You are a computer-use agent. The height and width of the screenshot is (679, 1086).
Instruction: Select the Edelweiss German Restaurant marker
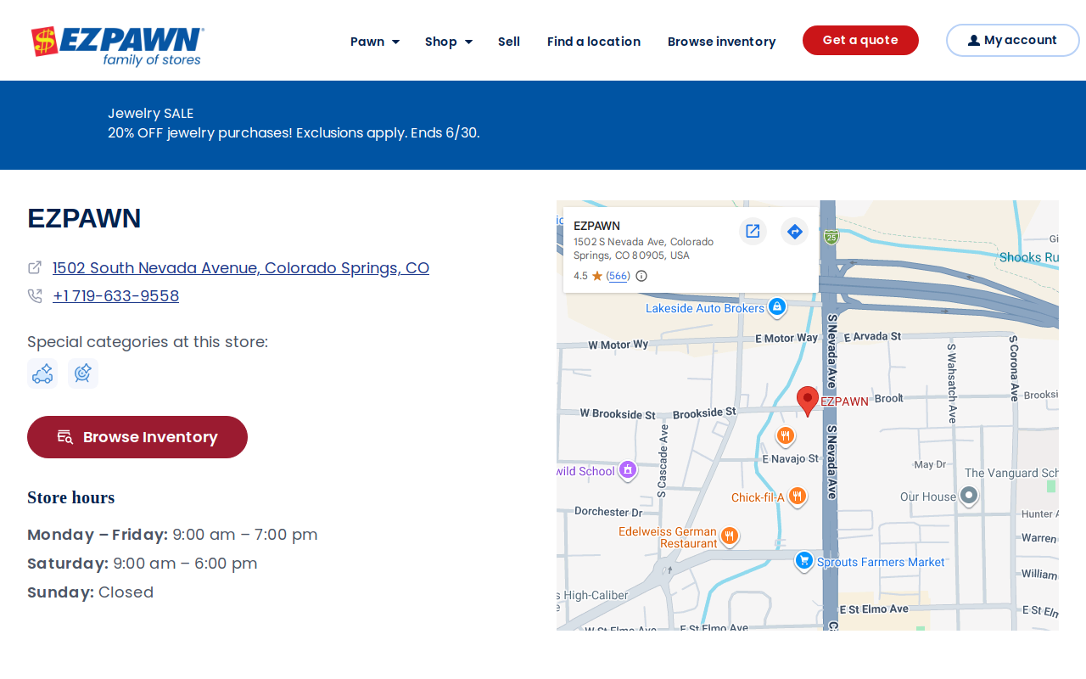[730, 536]
